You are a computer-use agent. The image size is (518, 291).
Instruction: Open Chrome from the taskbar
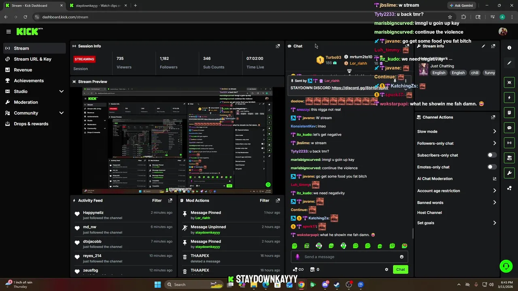(x=301, y=285)
